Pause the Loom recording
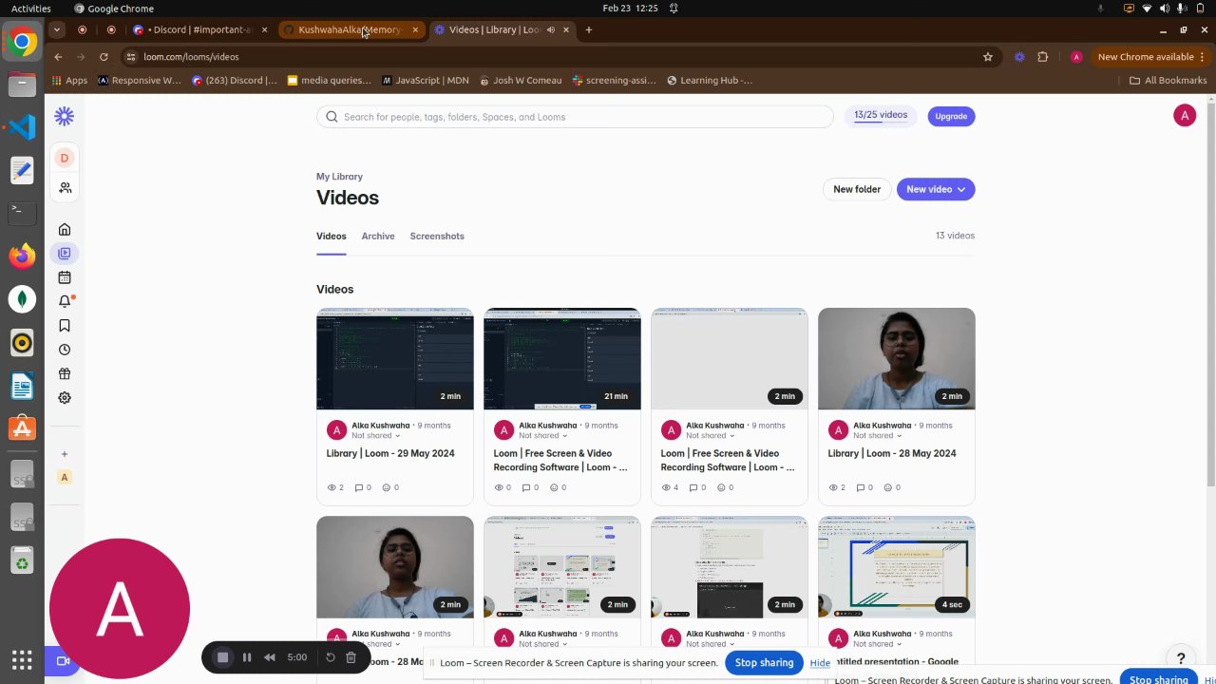This screenshot has width=1216, height=684. coord(247,657)
